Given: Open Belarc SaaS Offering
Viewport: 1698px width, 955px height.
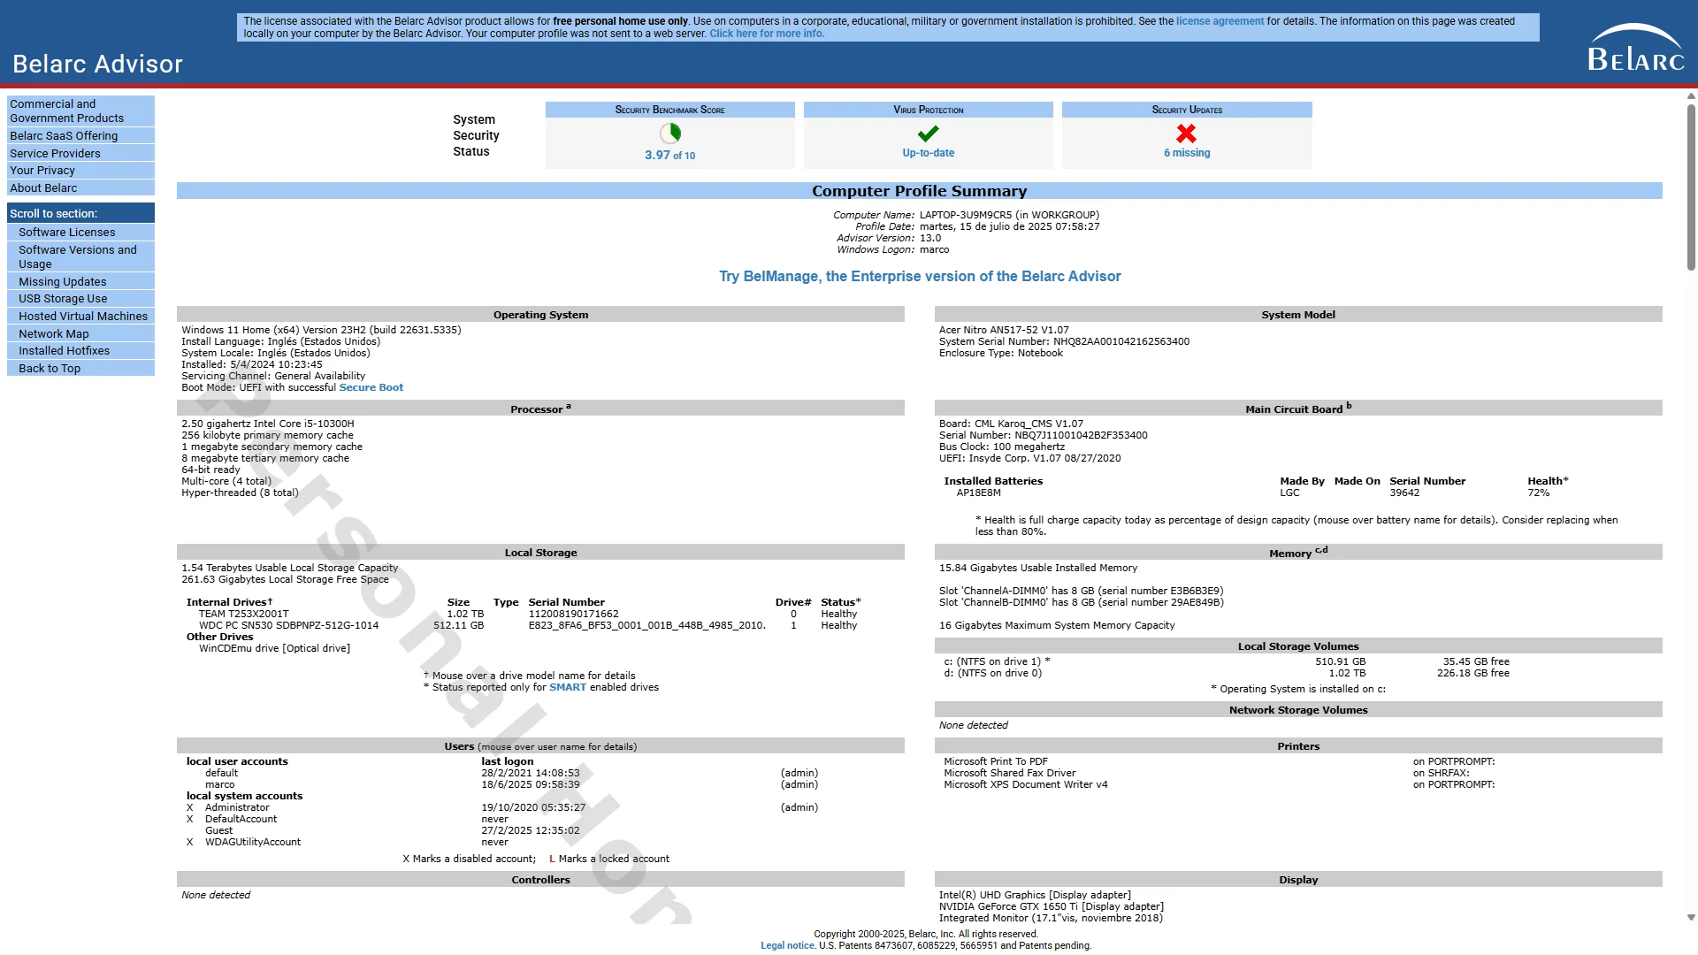Looking at the screenshot, I should (x=80, y=136).
